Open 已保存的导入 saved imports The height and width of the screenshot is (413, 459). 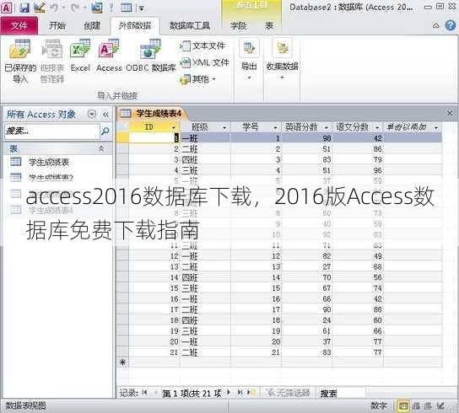point(20,61)
